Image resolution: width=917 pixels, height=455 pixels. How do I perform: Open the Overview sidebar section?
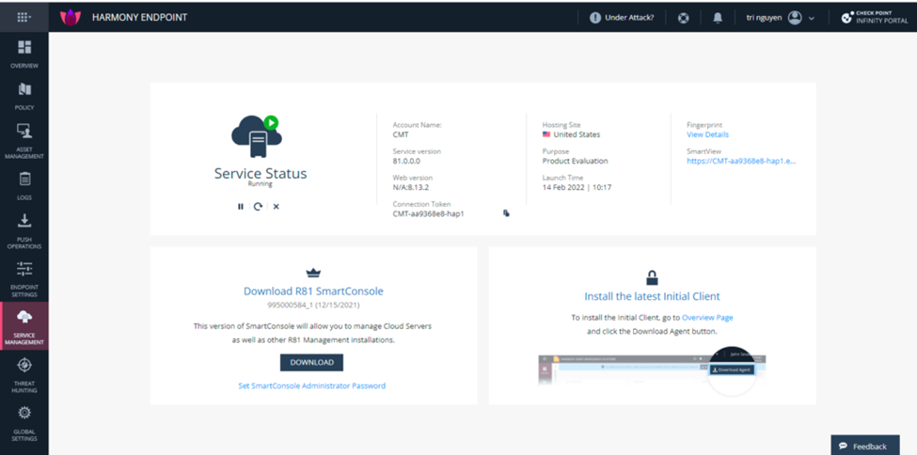coord(24,55)
